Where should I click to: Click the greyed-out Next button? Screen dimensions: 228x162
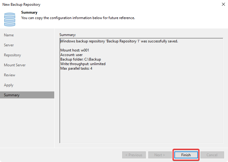(x=159, y=155)
